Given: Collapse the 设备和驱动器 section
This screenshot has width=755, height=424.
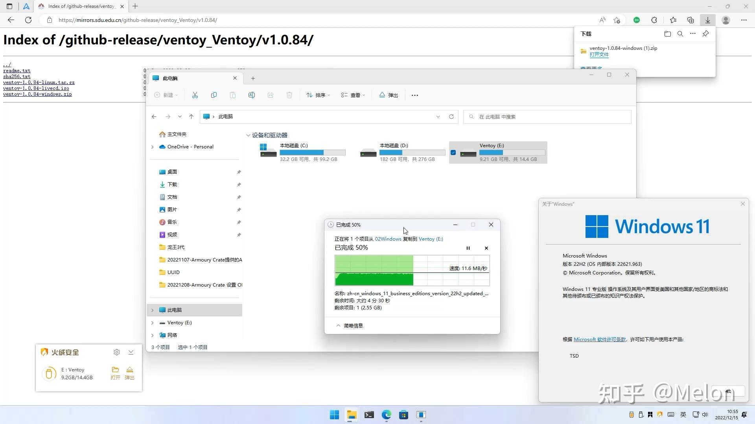Looking at the screenshot, I should (248, 135).
